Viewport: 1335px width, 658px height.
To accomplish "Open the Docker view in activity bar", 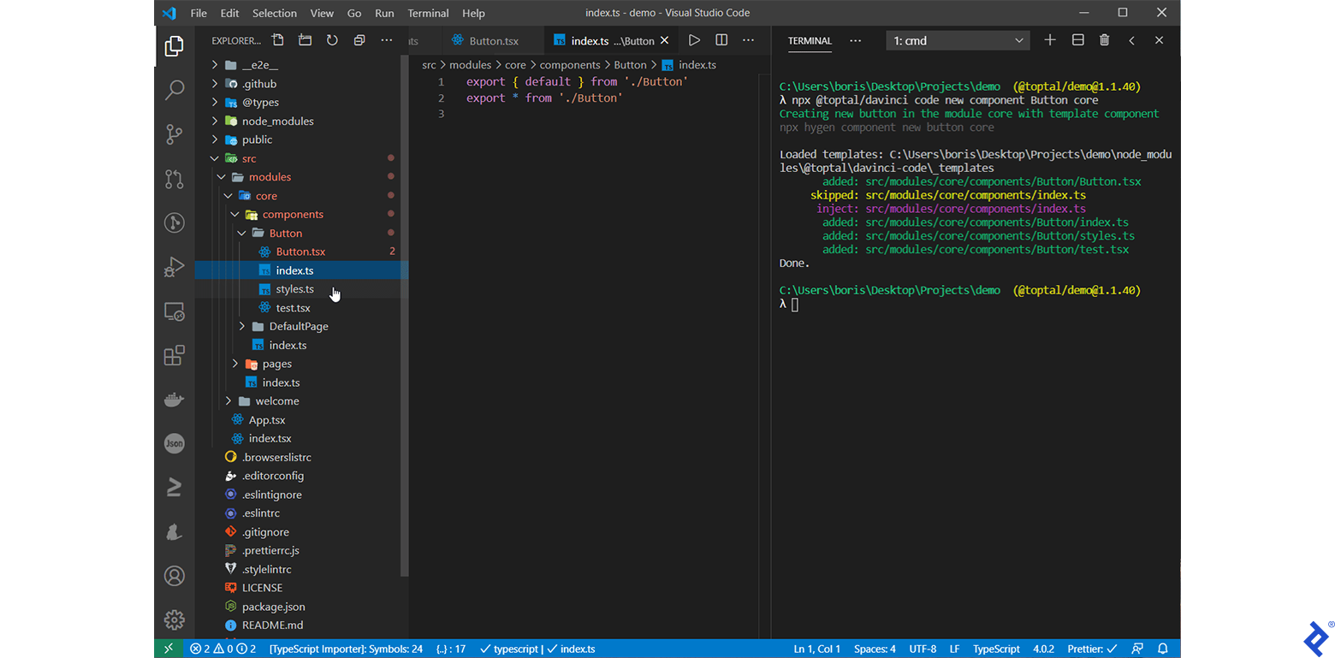I will point(175,400).
